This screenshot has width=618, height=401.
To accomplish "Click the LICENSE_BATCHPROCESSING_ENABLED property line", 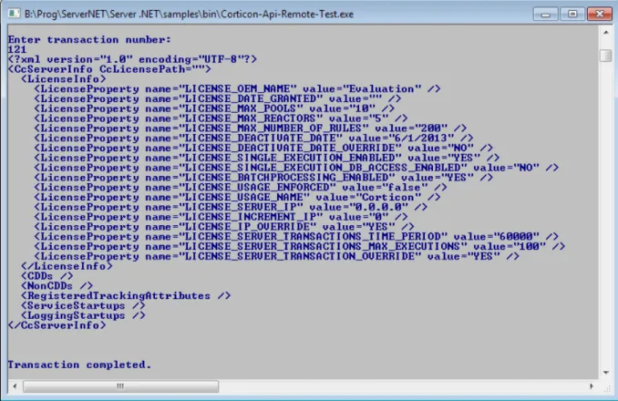I will pos(263,178).
